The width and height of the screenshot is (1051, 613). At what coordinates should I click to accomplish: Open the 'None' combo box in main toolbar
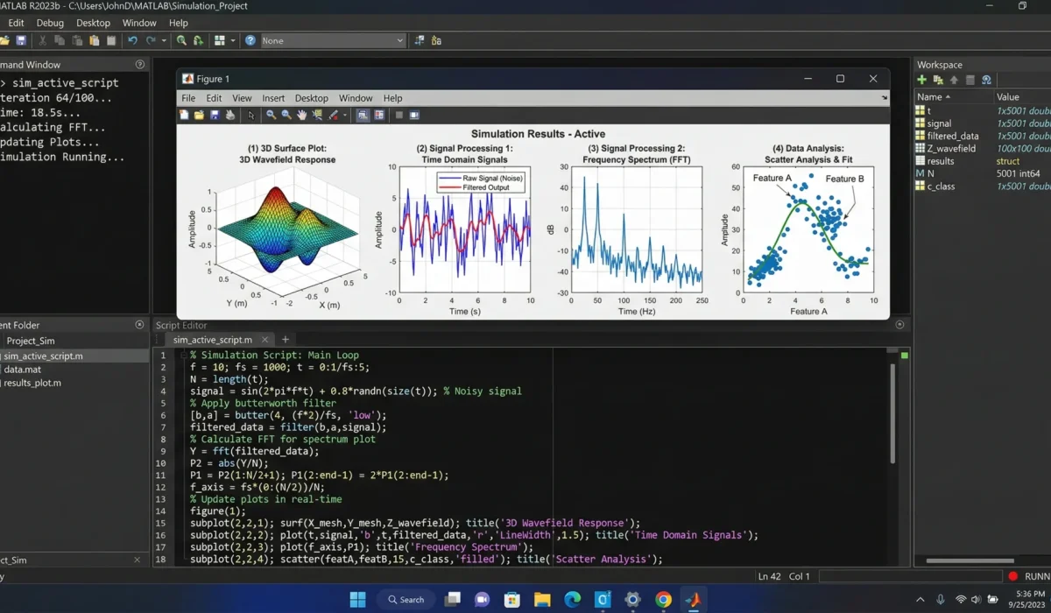333,40
